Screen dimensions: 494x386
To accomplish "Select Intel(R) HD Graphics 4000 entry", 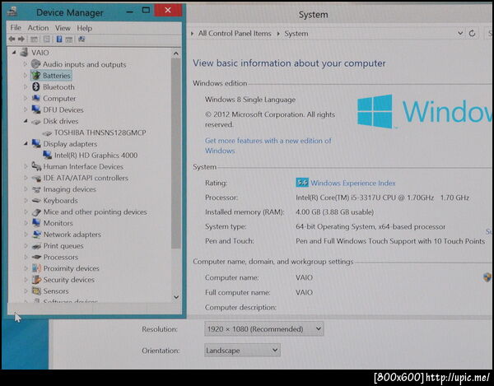I will coord(96,156).
